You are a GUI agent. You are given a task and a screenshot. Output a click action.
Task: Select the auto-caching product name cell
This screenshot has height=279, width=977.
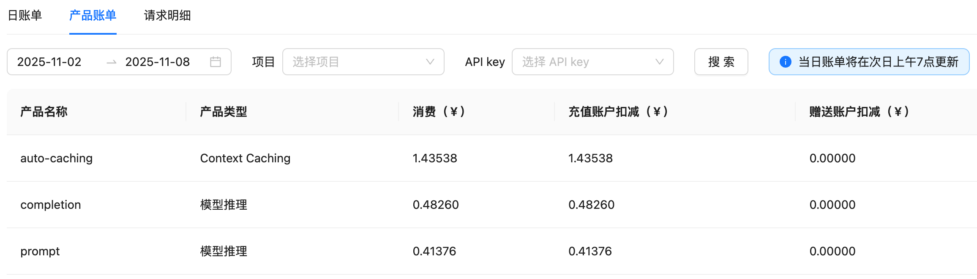57,158
